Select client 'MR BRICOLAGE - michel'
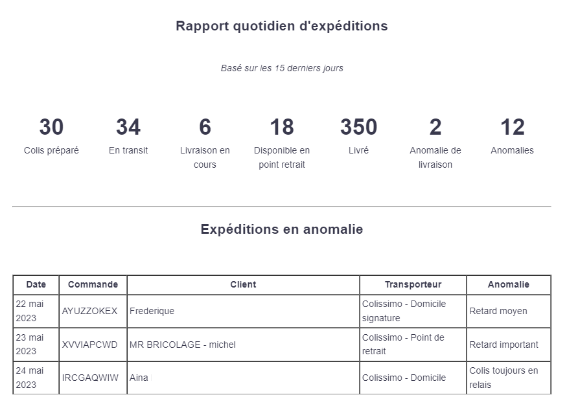Screen dimensions: 567x408 point(183,345)
